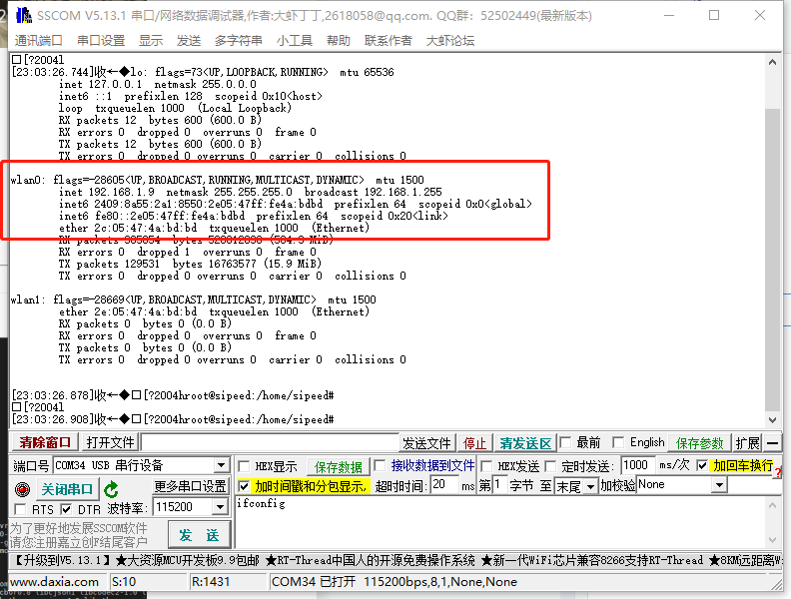Enable the HEX显示 checkbox
The width and height of the screenshot is (791, 599).
click(x=244, y=466)
